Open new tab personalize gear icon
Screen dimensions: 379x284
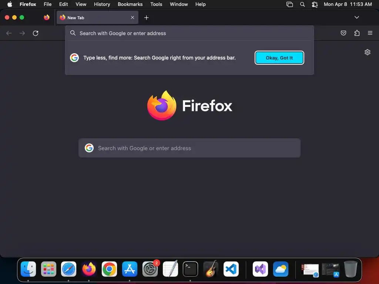point(368,52)
